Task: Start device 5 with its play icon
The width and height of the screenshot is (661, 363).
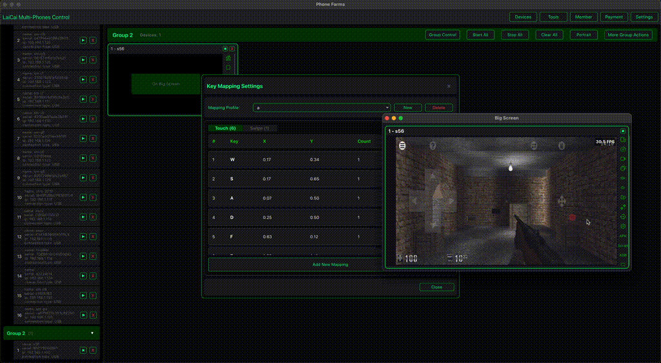Action: [x=83, y=99]
